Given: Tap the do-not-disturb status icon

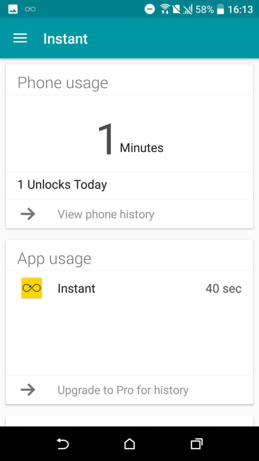Looking at the screenshot, I should [150, 9].
